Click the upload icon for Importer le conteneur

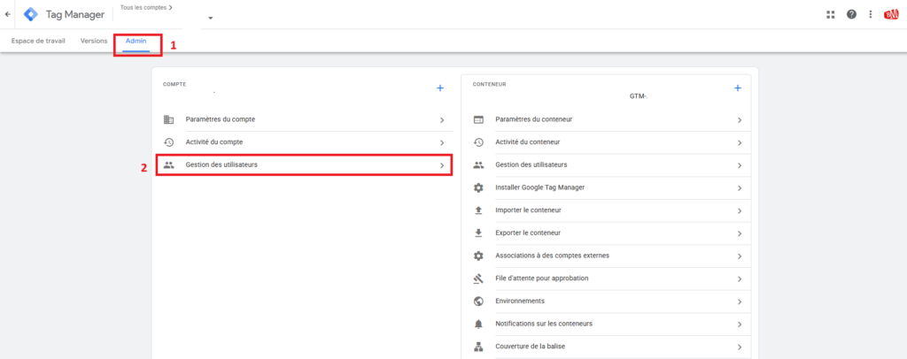tap(478, 210)
